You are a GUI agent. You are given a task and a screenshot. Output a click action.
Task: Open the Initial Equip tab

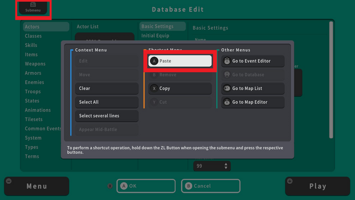click(x=156, y=36)
